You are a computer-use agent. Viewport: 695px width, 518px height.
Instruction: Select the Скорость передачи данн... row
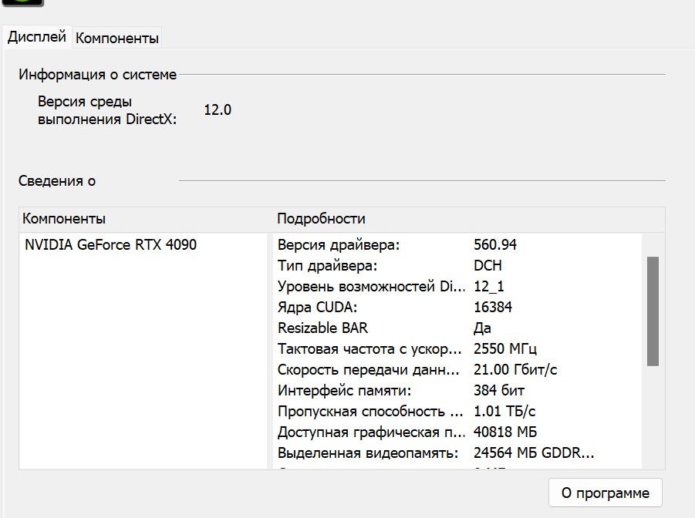[x=369, y=369]
